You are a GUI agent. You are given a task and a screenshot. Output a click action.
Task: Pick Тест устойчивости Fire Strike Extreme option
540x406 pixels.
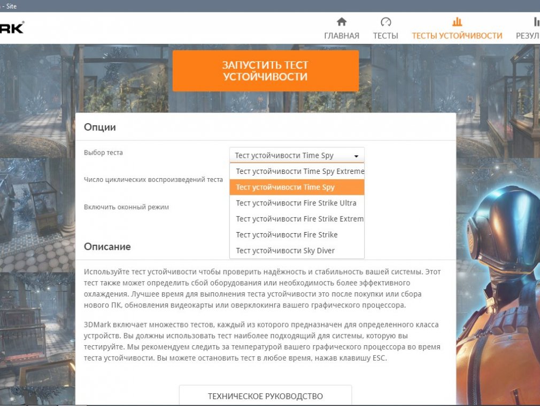click(x=297, y=219)
